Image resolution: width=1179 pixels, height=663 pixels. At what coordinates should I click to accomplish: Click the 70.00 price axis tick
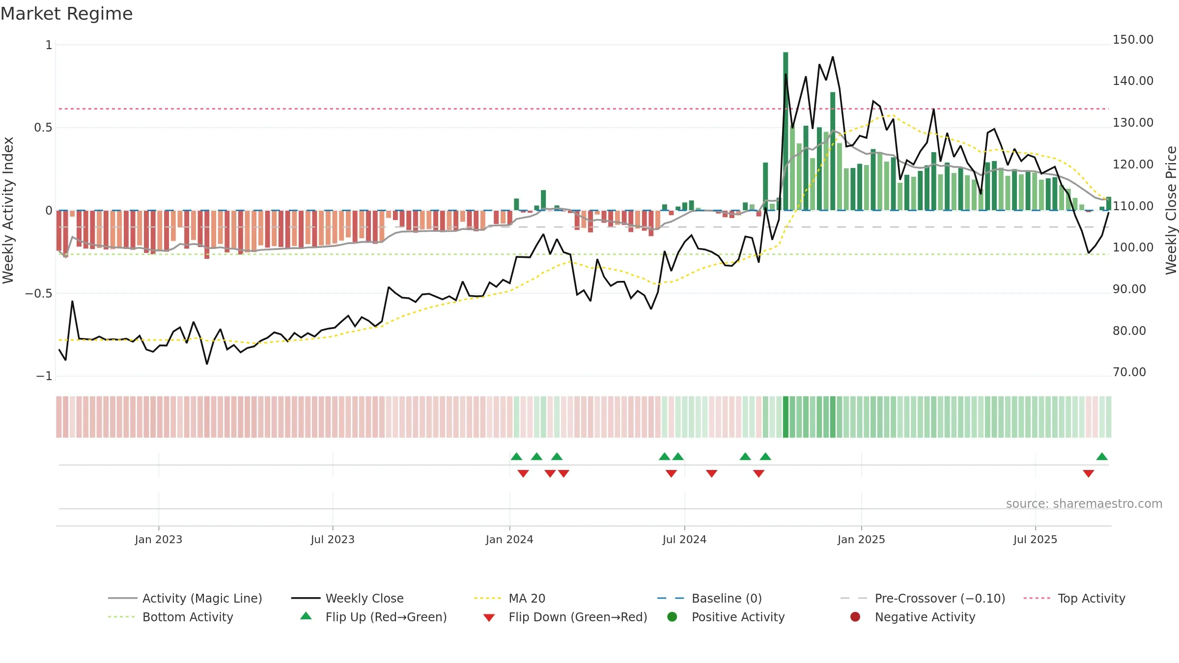(x=1129, y=372)
